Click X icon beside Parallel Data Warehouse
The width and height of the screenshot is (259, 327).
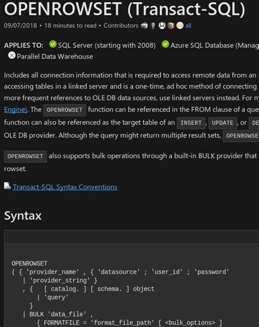click(11, 55)
